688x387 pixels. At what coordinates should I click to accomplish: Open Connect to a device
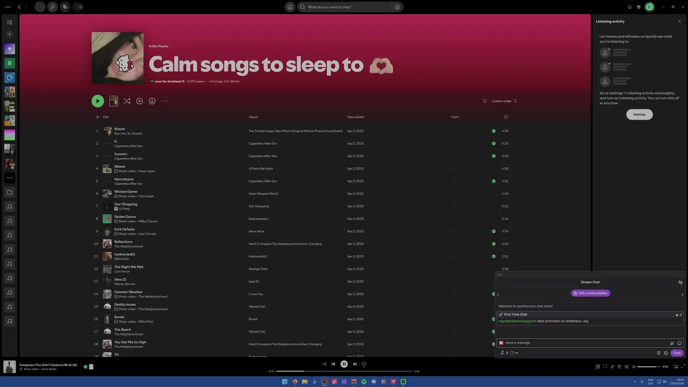pyautogui.click(x=626, y=367)
